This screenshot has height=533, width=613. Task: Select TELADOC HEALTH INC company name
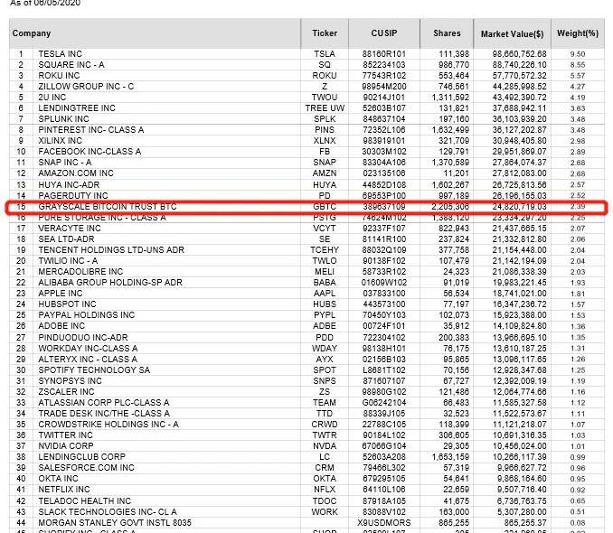(x=84, y=501)
